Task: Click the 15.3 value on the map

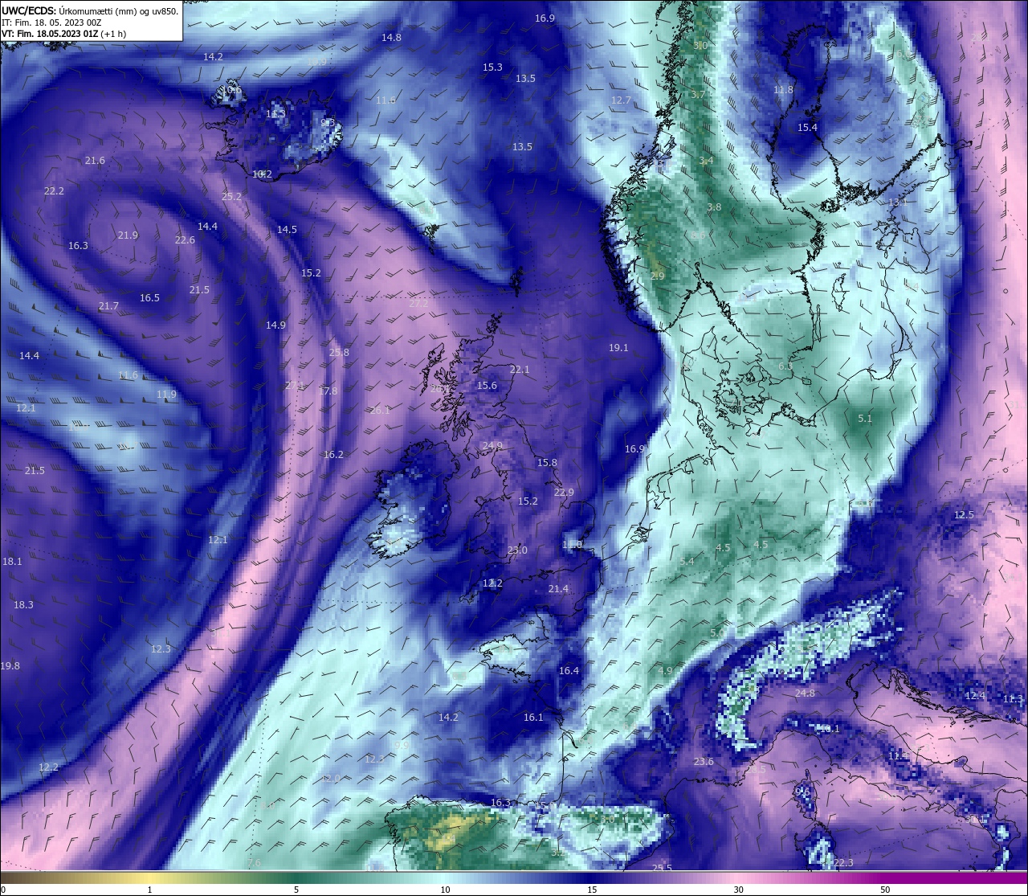Action: coord(492,68)
